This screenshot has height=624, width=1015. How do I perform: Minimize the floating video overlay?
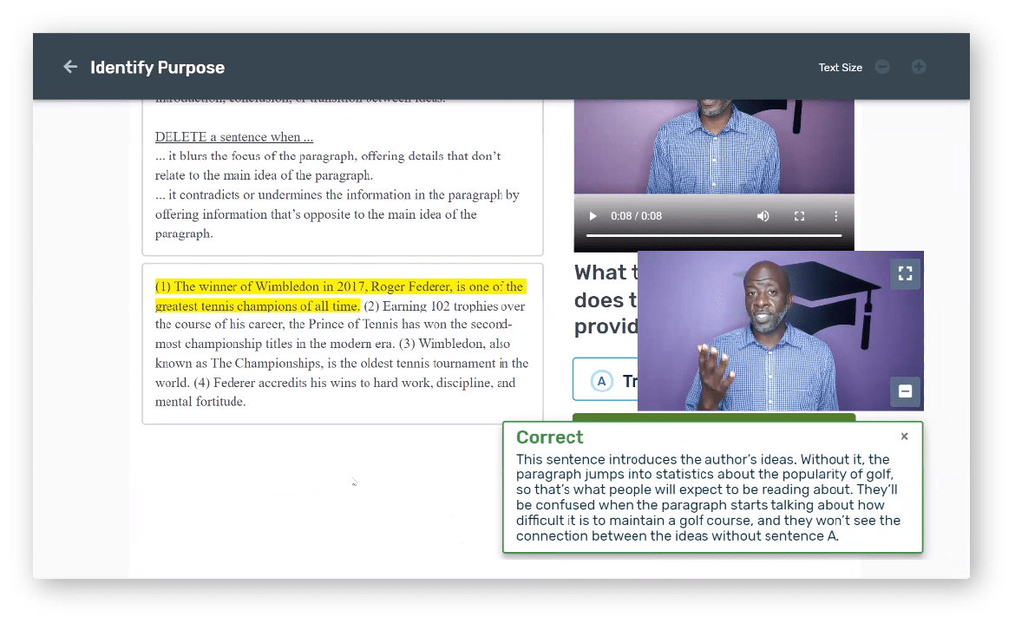(905, 391)
